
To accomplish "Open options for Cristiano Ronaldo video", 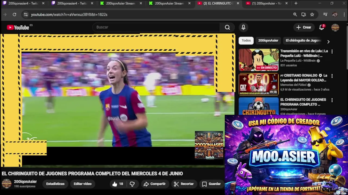I will click(332, 76).
